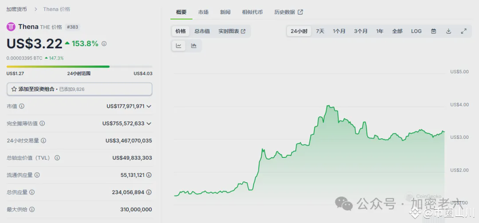Switch to candlestick chart view icon

click(x=194, y=46)
